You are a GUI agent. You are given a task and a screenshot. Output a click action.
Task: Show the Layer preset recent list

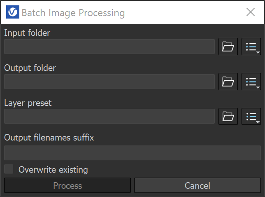click(x=251, y=117)
